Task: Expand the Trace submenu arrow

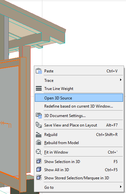Action: pos(121,80)
